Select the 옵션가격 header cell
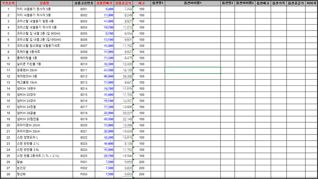318x179 pixels. (x=279, y=3)
